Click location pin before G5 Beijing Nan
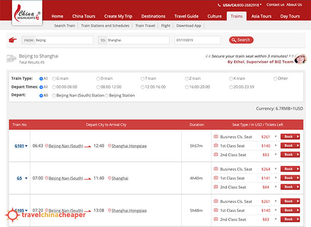The width and height of the screenshot is (311, 227). tap(47, 178)
